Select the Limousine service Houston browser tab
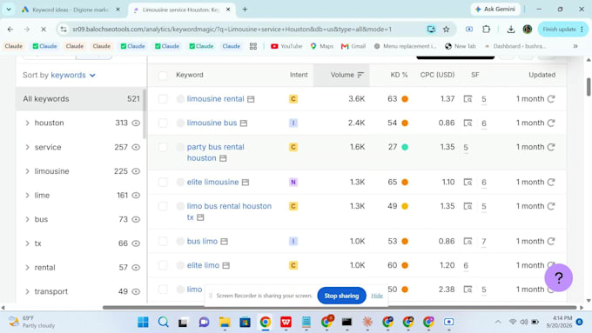This screenshot has height=333, width=592. click(181, 10)
